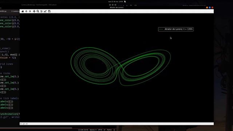Click the 'grid lines' comment line

coord(7,64)
